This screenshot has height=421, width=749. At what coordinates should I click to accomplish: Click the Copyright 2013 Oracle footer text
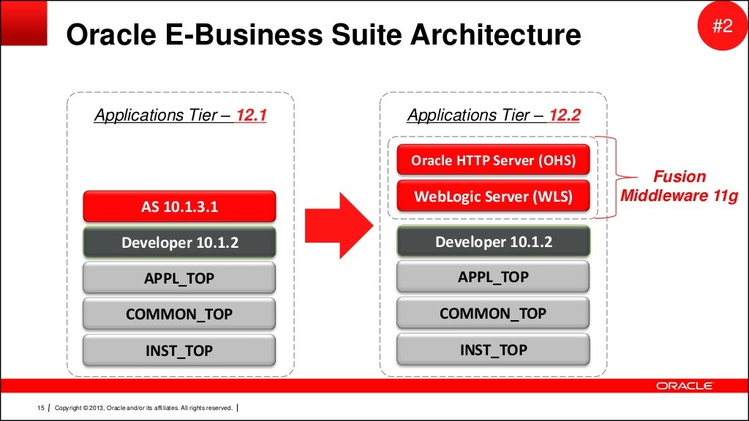click(x=143, y=408)
